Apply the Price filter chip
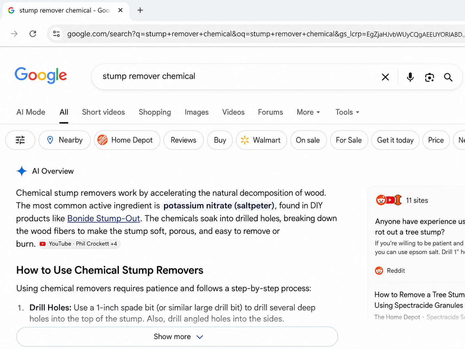465x349 pixels. (x=436, y=140)
